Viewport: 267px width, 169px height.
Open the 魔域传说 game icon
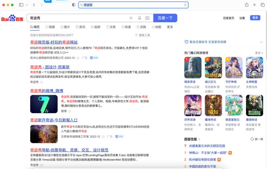coord(213,105)
